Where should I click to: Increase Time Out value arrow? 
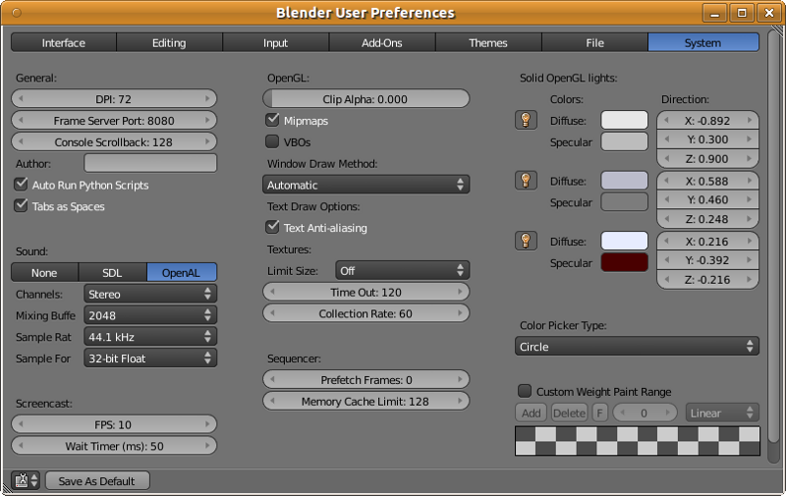tap(460, 292)
